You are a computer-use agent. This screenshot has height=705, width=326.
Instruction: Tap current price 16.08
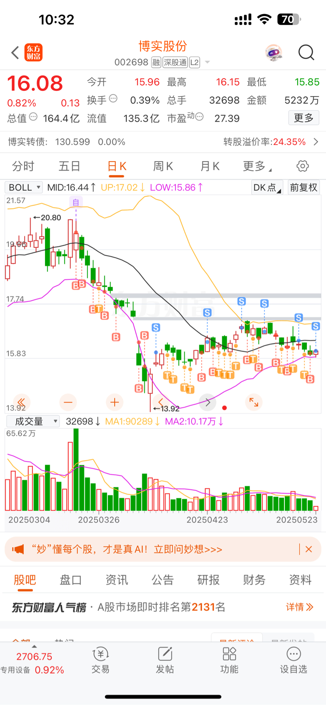tap(35, 83)
